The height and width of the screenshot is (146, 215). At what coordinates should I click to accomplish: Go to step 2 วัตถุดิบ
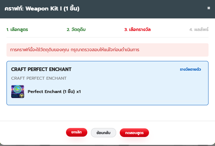[76, 30]
